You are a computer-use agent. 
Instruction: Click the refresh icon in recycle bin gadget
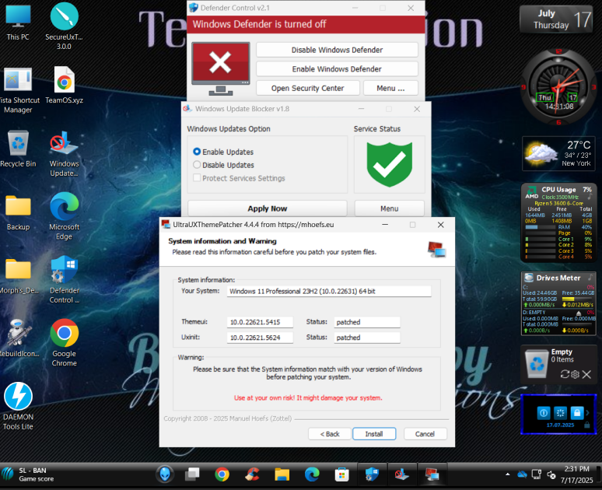[x=565, y=374]
